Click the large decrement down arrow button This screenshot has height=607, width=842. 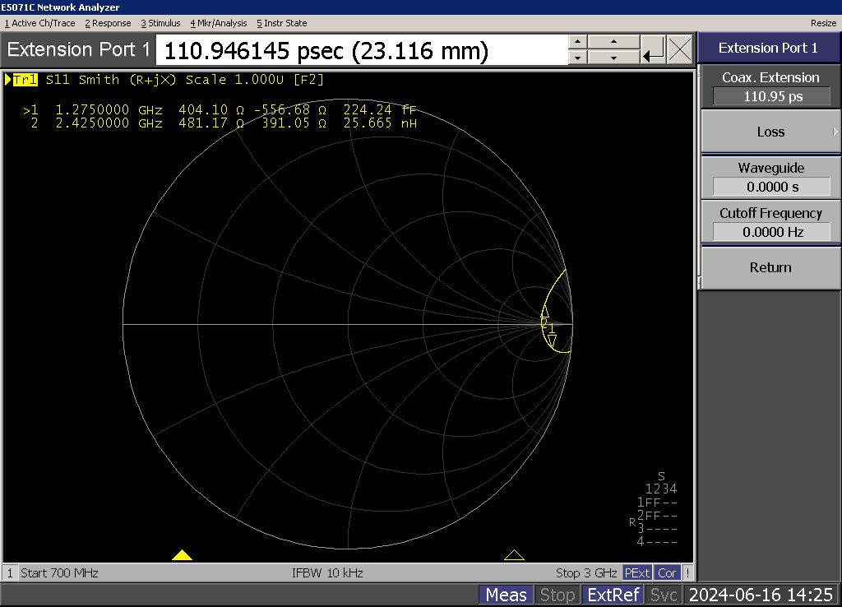614,58
